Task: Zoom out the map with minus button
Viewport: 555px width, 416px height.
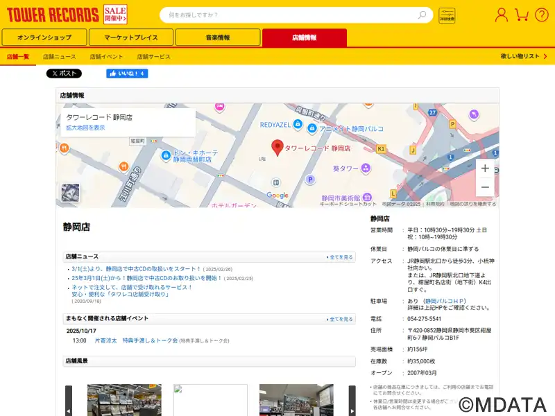Action: click(x=485, y=187)
